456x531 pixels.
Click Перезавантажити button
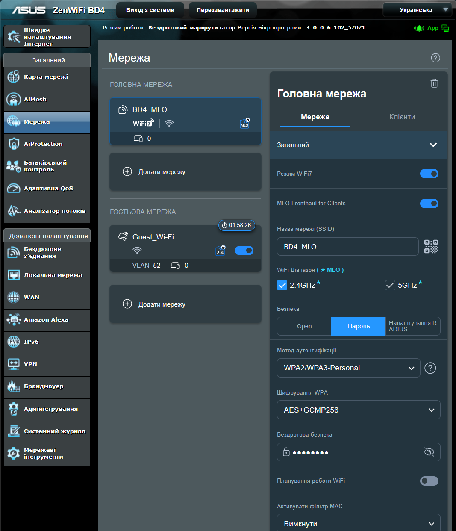(x=223, y=10)
